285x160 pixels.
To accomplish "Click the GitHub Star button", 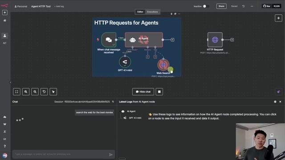I will point(267,6).
